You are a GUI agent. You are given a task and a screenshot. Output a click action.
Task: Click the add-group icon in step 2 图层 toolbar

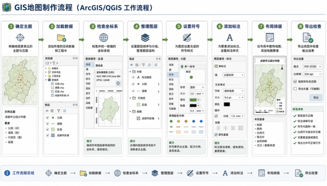52,111
